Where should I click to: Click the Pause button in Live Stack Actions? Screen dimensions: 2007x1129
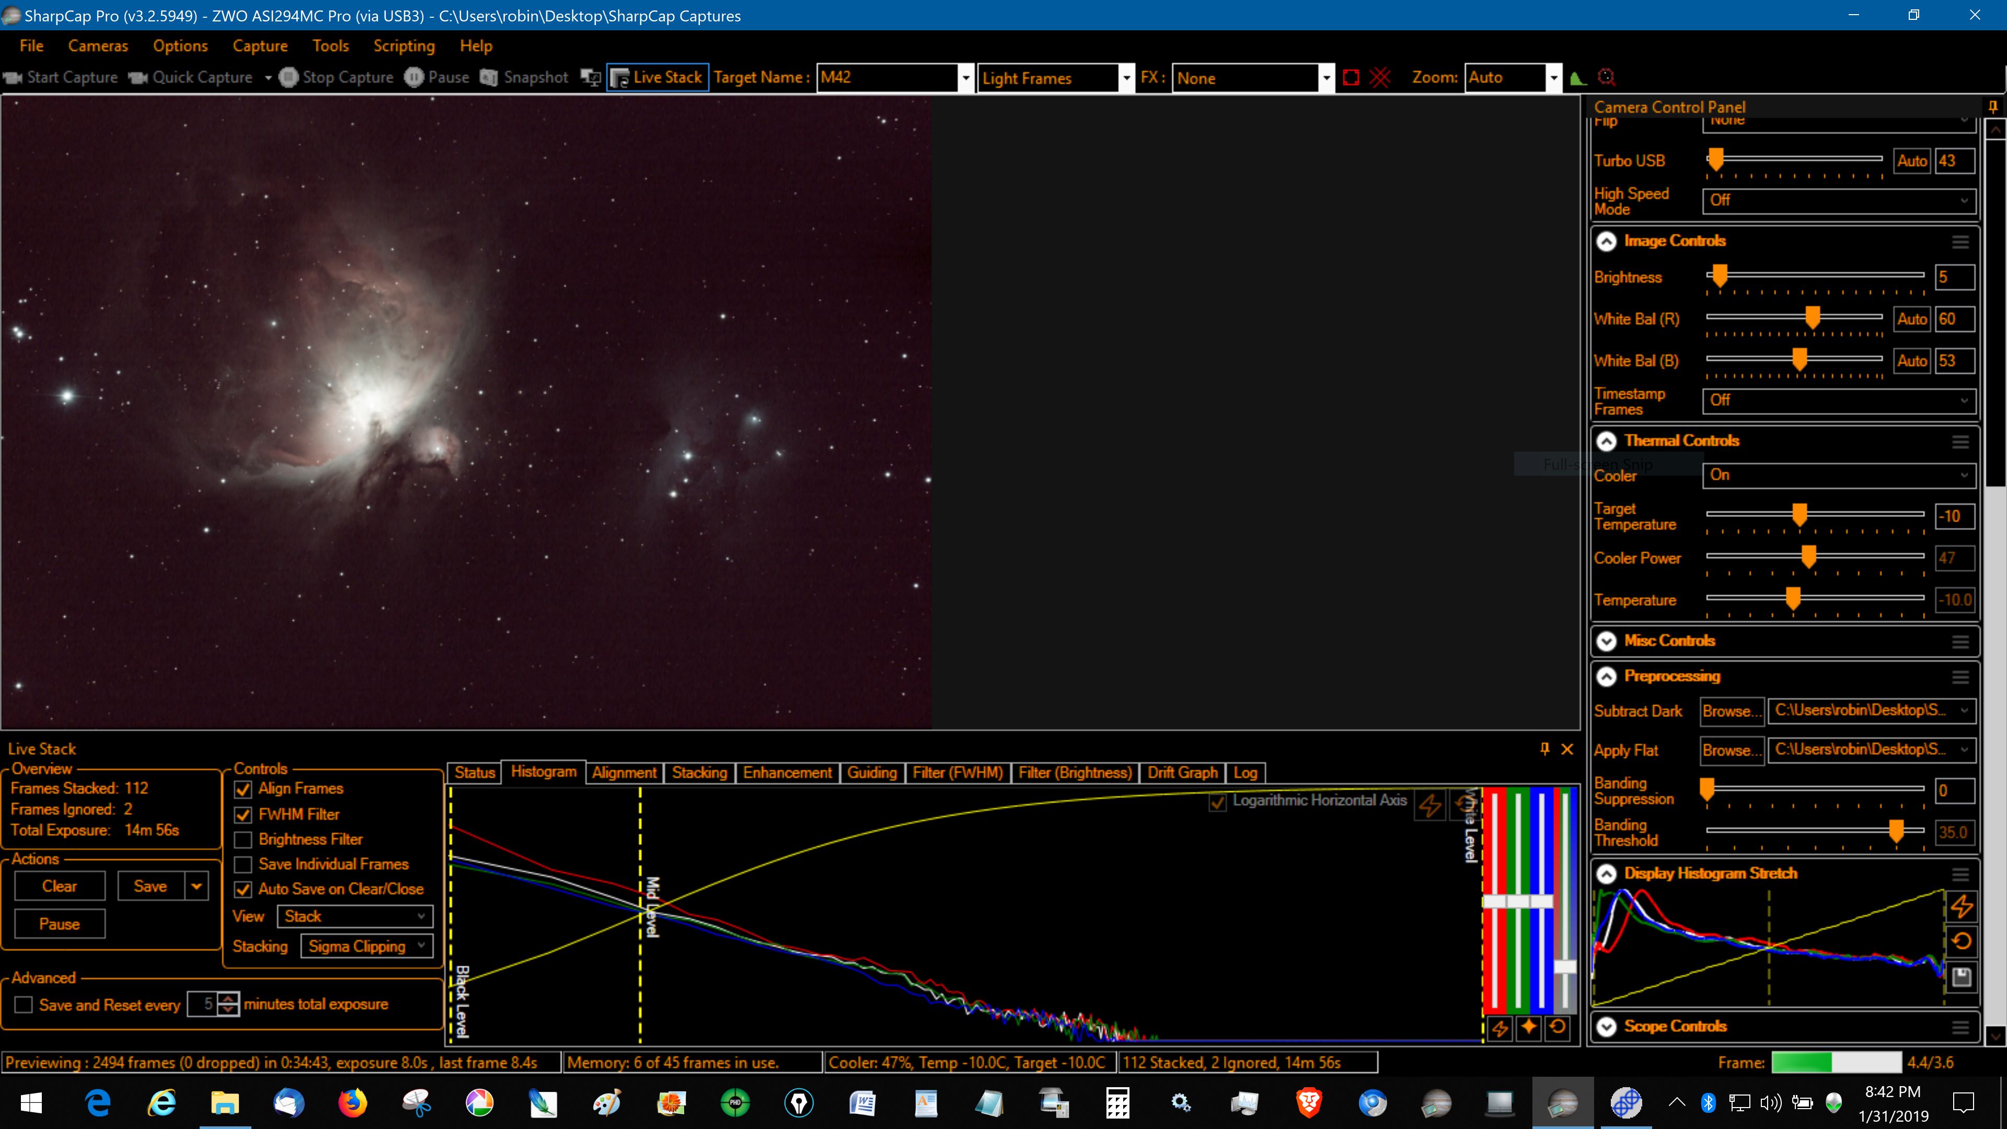59,924
